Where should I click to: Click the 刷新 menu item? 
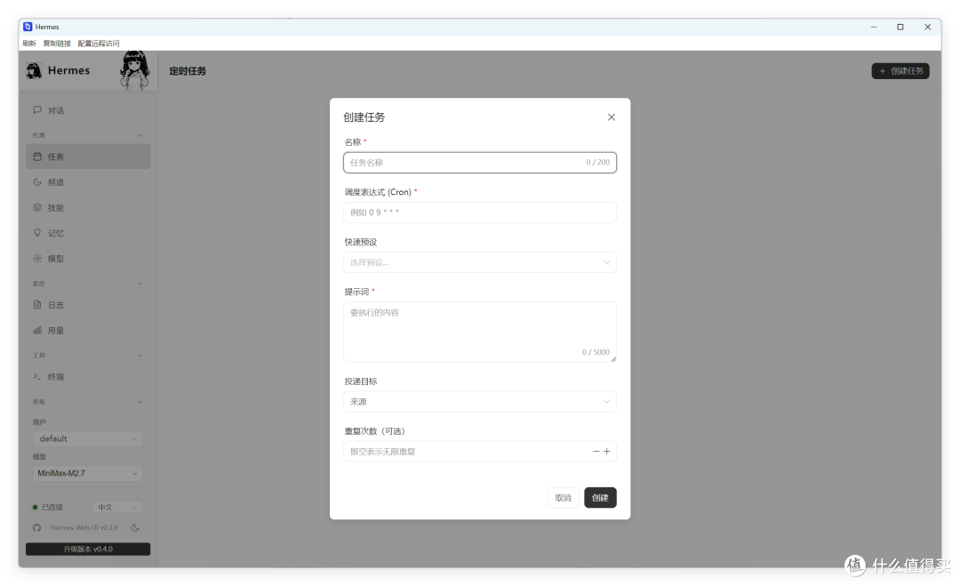click(29, 44)
